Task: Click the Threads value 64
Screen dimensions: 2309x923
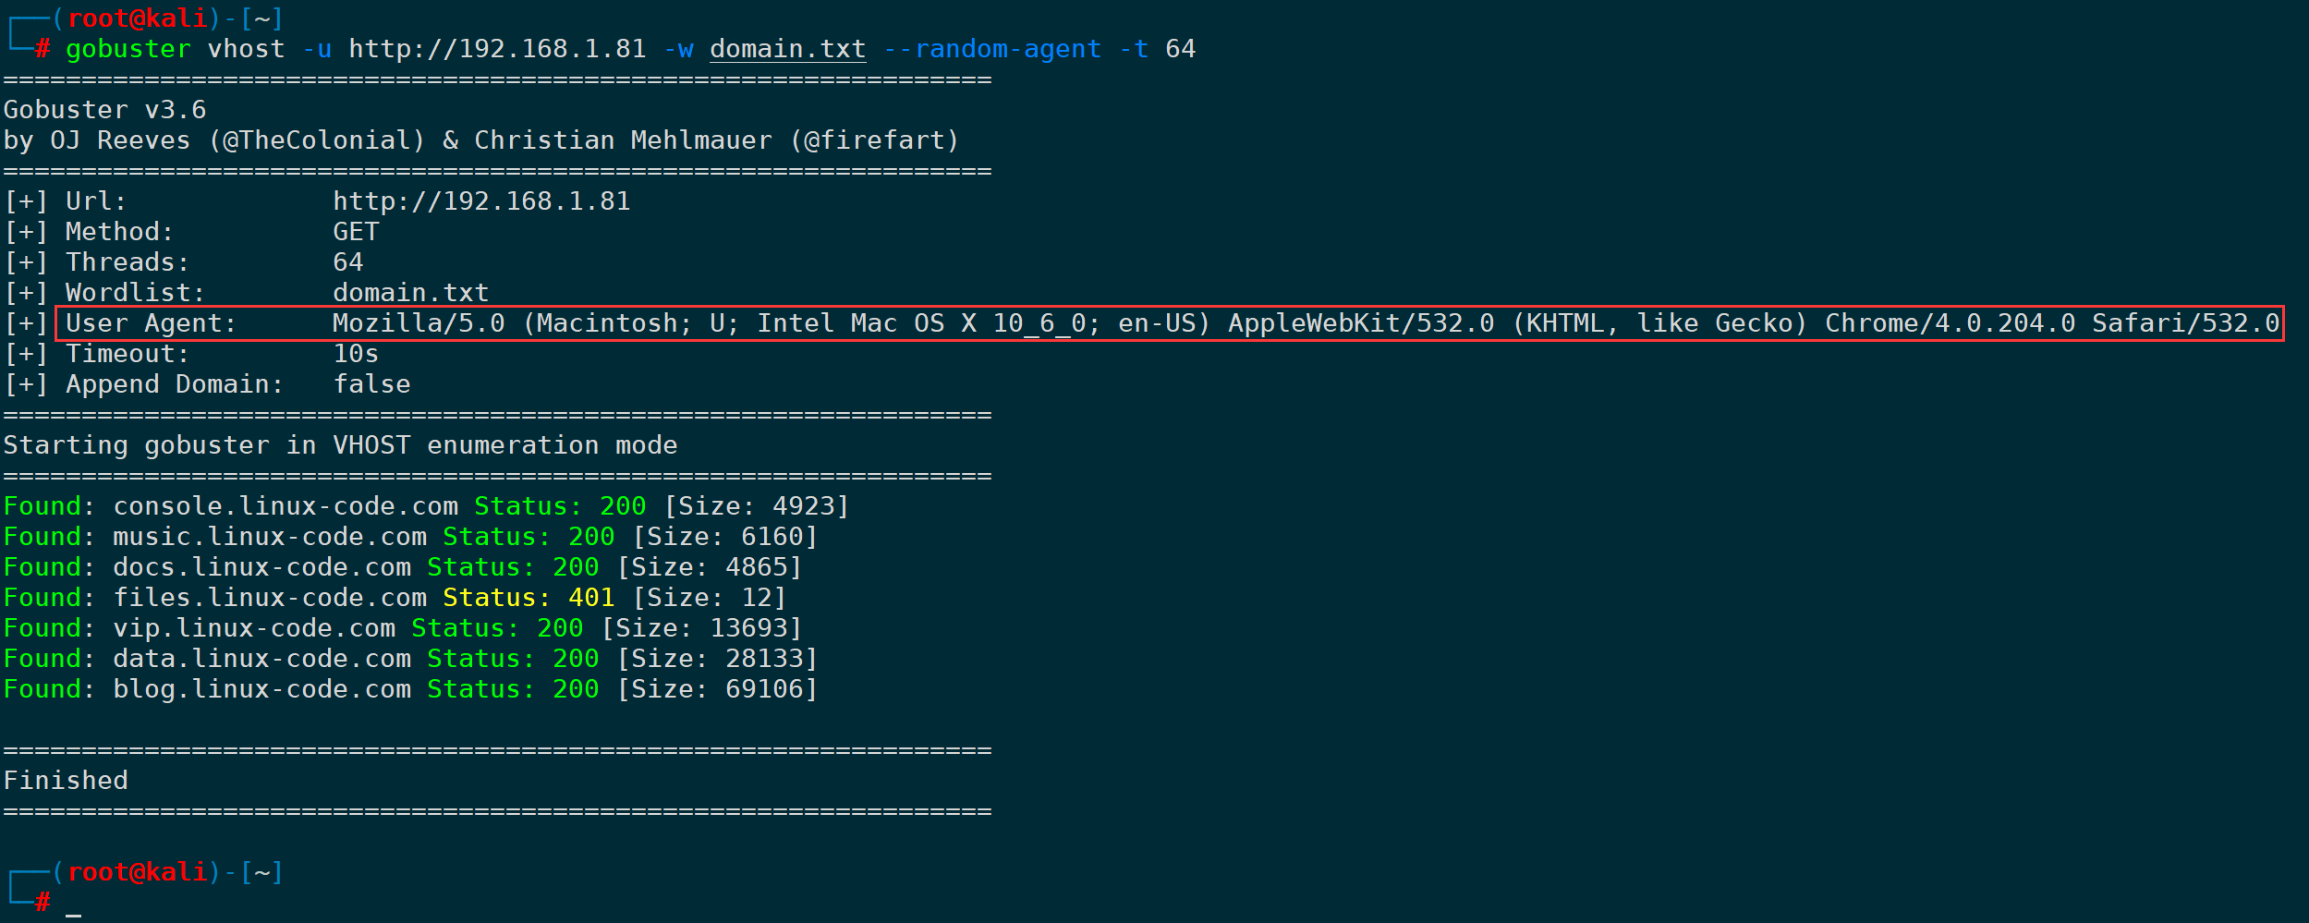Action: tap(348, 262)
